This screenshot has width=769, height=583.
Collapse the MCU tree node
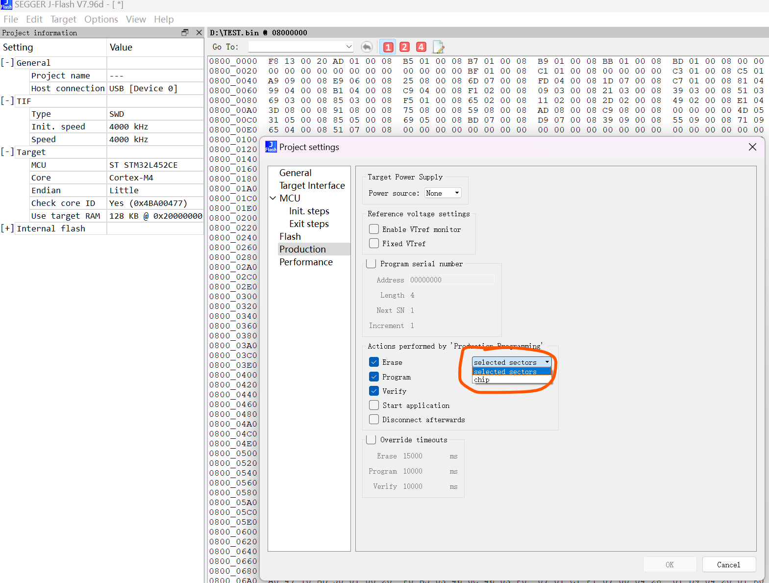(x=273, y=198)
